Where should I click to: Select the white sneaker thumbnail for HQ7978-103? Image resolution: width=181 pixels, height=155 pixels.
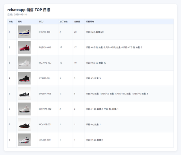(24, 63)
